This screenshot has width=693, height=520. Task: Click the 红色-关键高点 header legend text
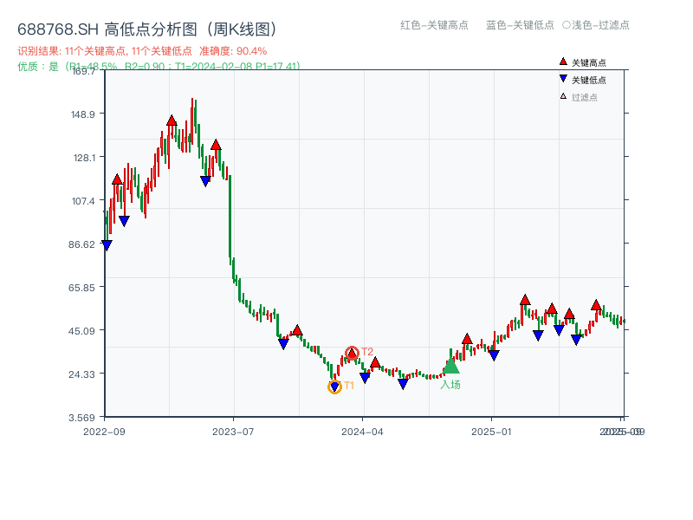[x=435, y=25]
